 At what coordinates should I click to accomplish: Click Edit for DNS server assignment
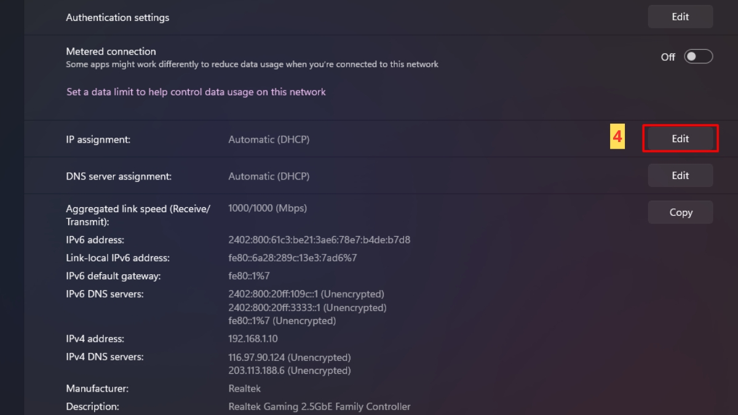coord(680,176)
